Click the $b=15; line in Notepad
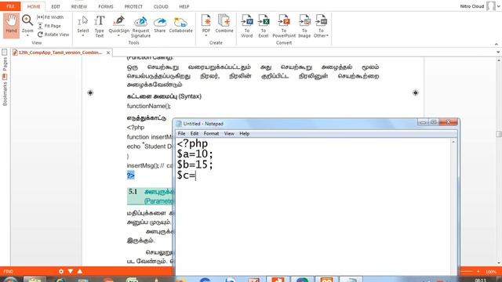Screen dimensions: 502x282 195,164
